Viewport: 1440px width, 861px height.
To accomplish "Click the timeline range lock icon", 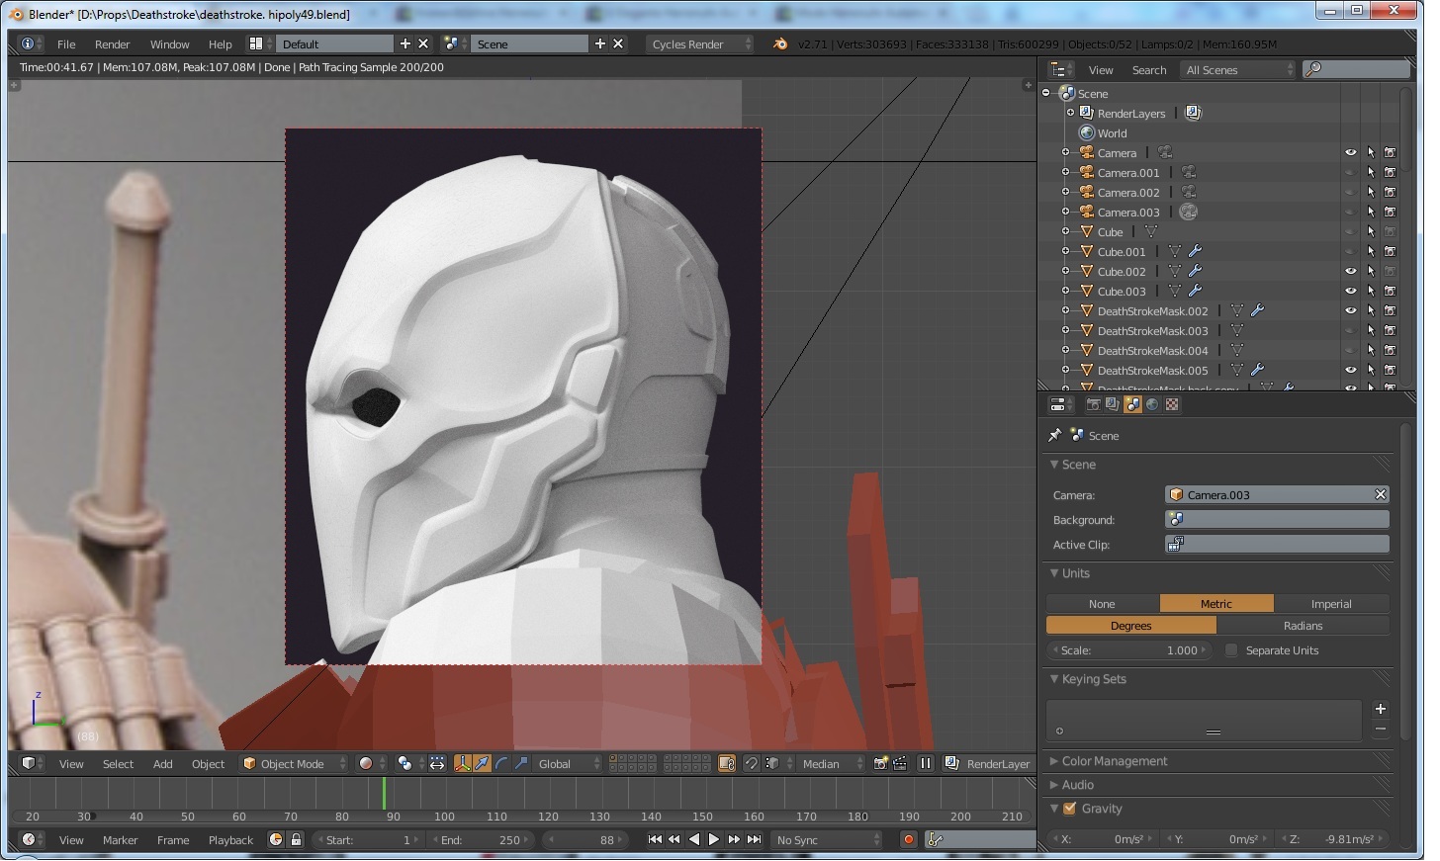I will (x=296, y=839).
